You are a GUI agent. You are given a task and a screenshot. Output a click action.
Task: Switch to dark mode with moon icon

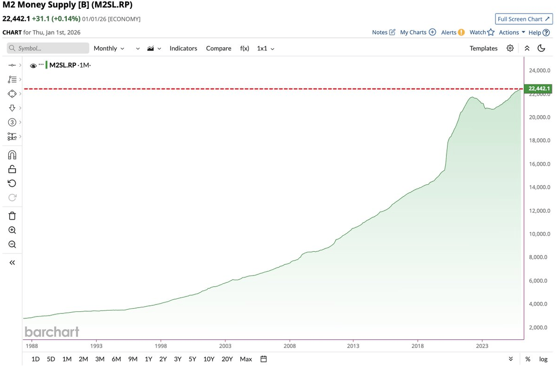541,48
